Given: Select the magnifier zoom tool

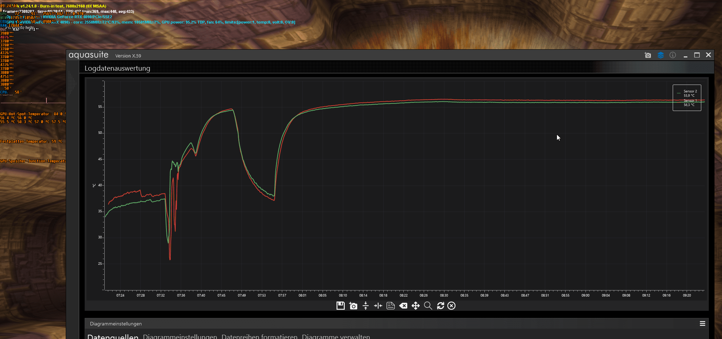Looking at the screenshot, I should coord(428,306).
